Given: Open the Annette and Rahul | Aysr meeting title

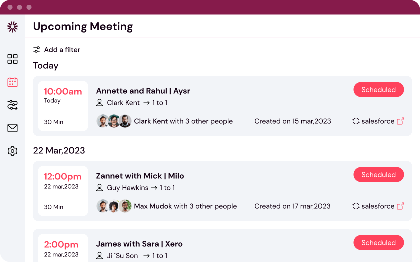Looking at the screenshot, I should pos(143,91).
